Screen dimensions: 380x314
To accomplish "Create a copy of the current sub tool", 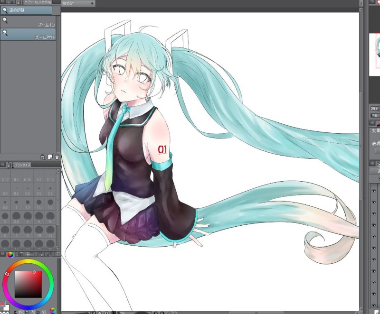I will click(50, 157).
